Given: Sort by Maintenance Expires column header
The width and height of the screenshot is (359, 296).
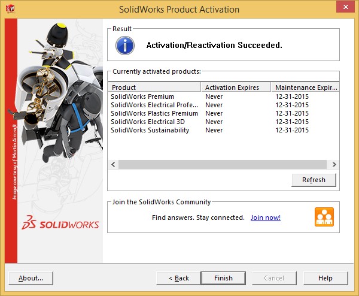Looking at the screenshot, I should [x=305, y=87].
